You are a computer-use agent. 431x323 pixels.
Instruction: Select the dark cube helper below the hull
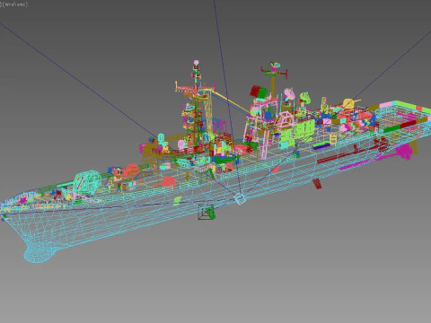coord(207,212)
